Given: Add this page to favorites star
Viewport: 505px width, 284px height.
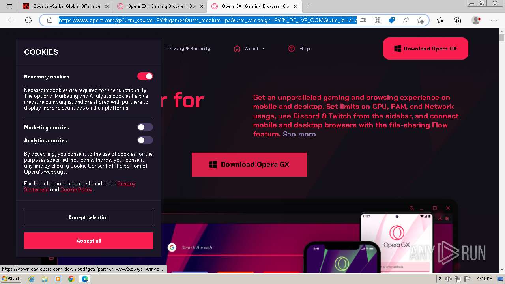Looking at the screenshot, I should (x=420, y=20).
